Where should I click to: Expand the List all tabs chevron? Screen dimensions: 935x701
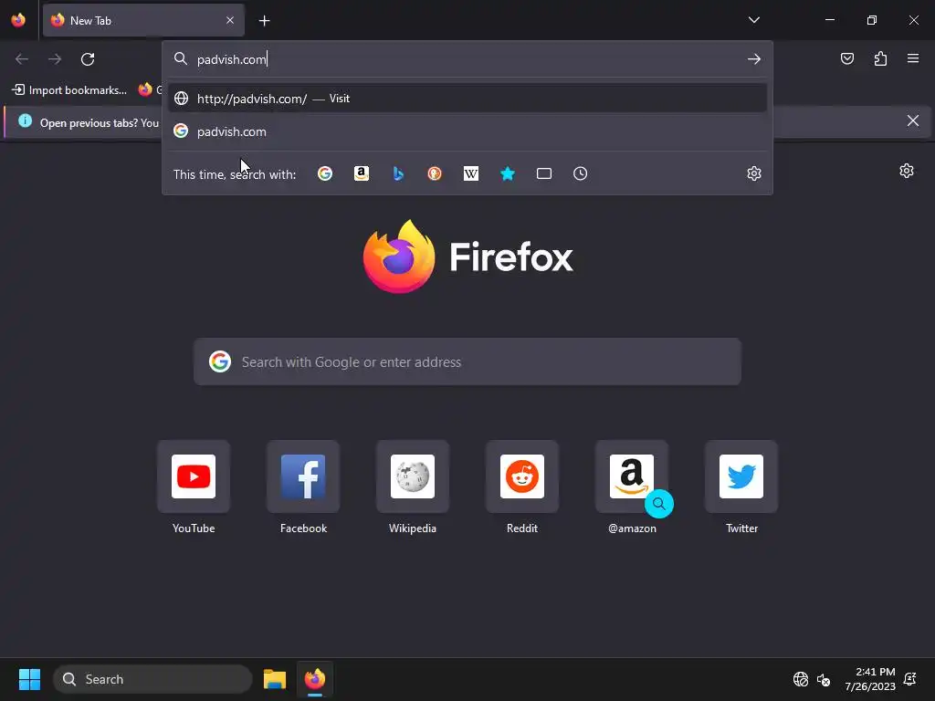pos(753,20)
